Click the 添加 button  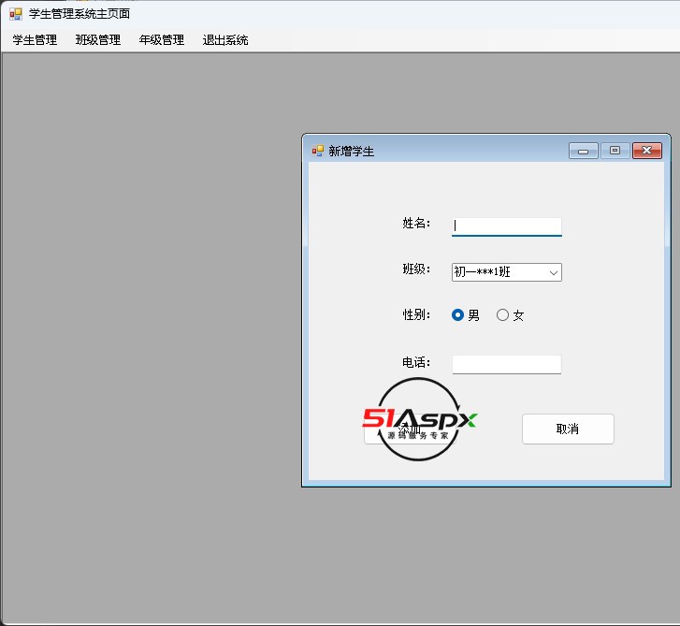coord(410,429)
